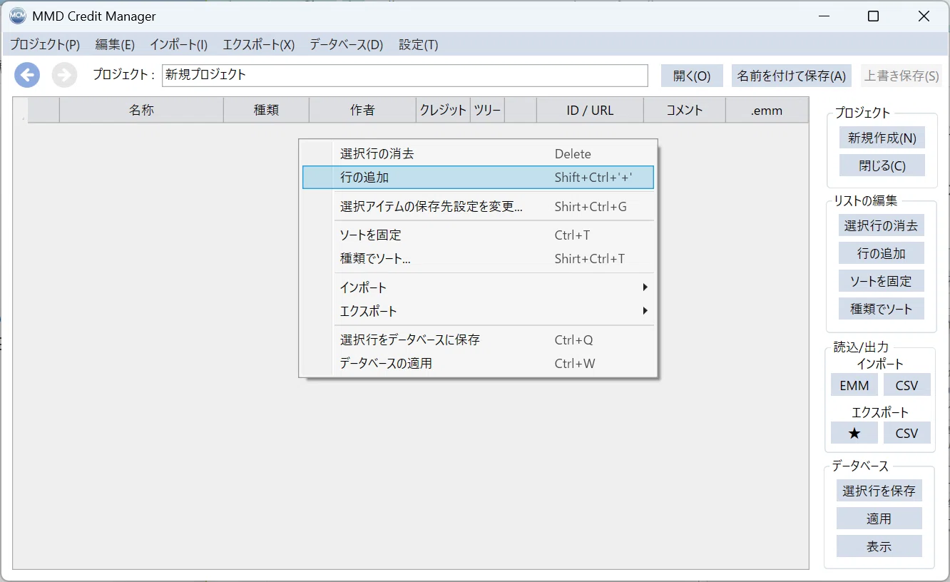Image resolution: width=950 pixels, height=582 pixels.
Task: Choose 選択アイテムの保存先設定を変更 menu entry
Action: click(478, 207)
